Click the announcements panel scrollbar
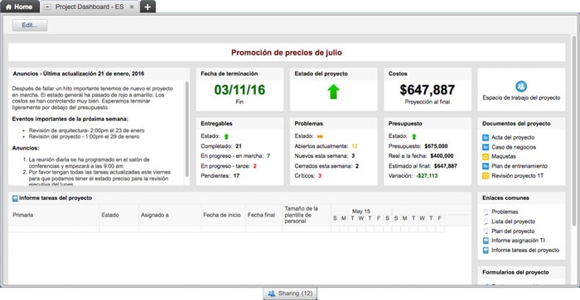Viewport: 580px width, 300px height. (x=186, y=129)
